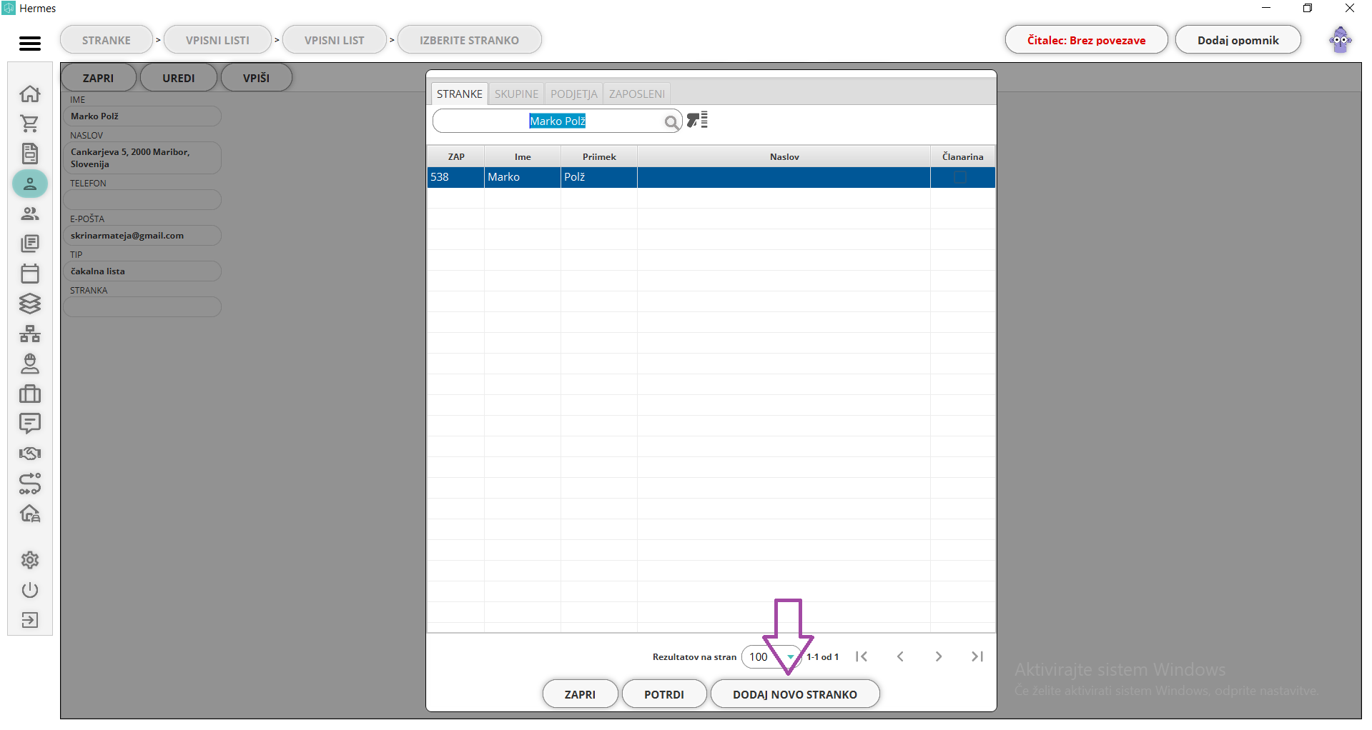
Task: Click the empty TELEFON field
Action: point(142,200)
